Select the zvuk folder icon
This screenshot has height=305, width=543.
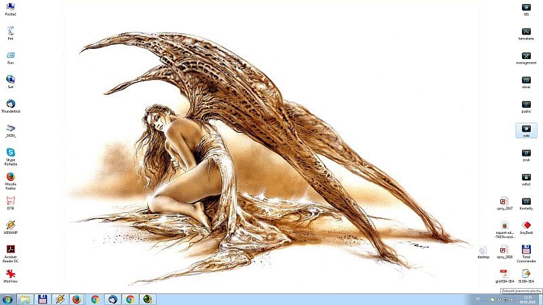[x=526, y=155]
